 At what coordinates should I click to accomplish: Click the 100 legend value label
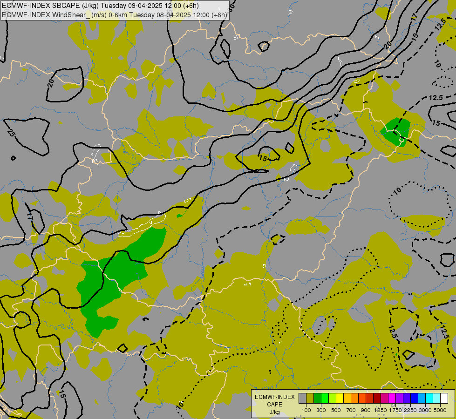[306, 410]
